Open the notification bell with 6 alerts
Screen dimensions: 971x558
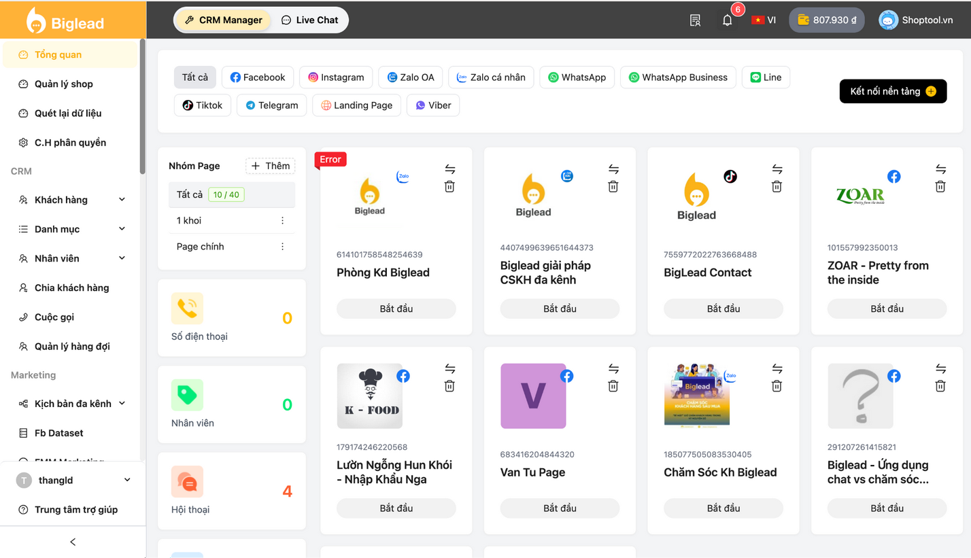coord(728,20)
